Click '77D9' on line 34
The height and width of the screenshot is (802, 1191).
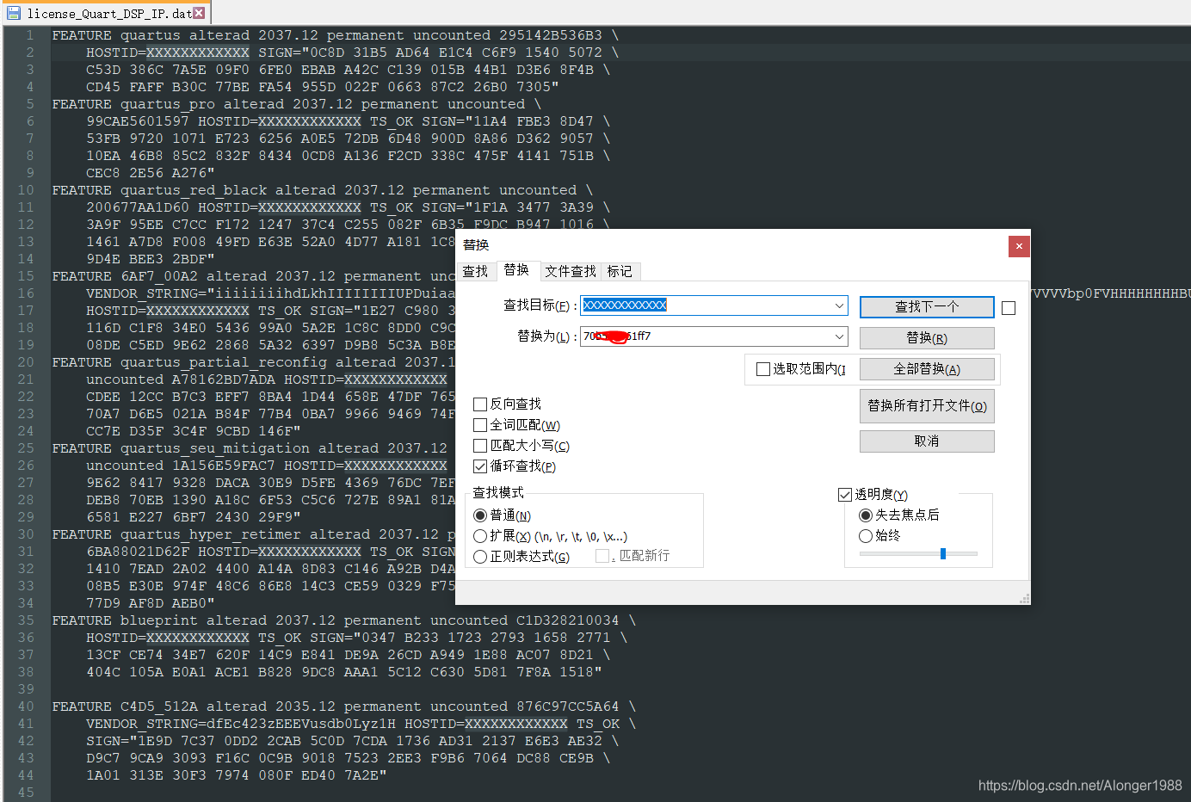(103, 603)
